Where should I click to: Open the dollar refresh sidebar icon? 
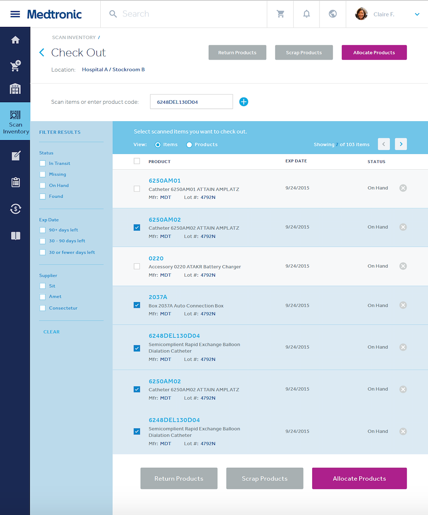16,208
